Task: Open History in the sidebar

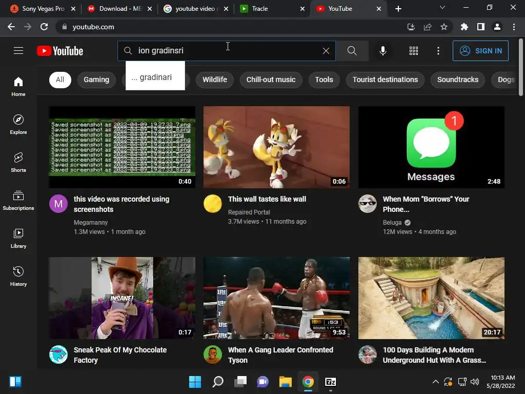Action: (x=18, y=276)
